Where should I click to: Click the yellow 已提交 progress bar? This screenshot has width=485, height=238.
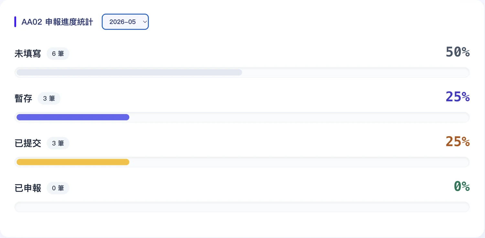click(73, 162)
